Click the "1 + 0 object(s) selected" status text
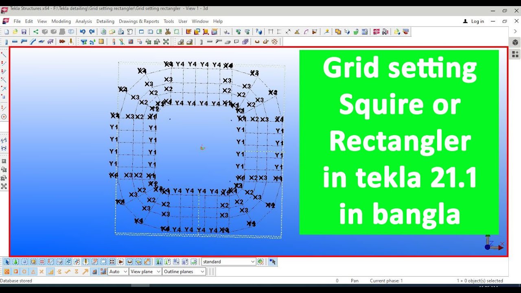This screenshot has height=293, width=521. [x=480, y=281]
